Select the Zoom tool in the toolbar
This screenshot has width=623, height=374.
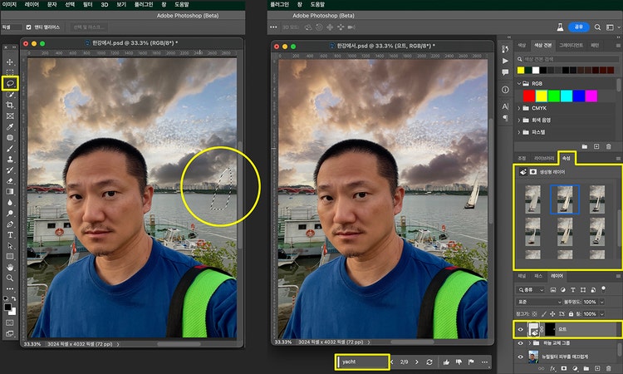pyautogui.click(x=10, y=278)
